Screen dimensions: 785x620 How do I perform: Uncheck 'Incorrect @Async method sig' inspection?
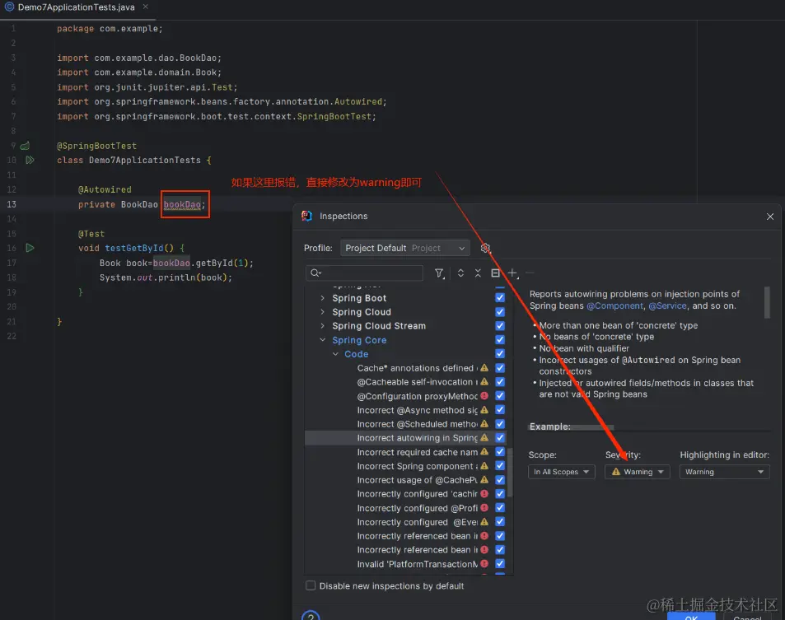[x=500, y=410]
